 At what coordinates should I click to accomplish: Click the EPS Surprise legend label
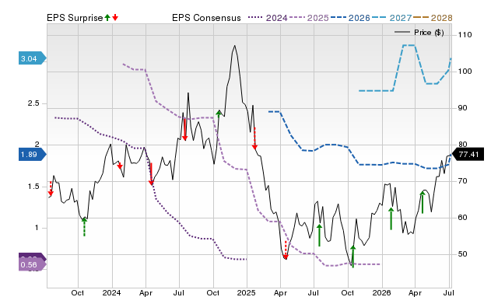tap(75, 18)
